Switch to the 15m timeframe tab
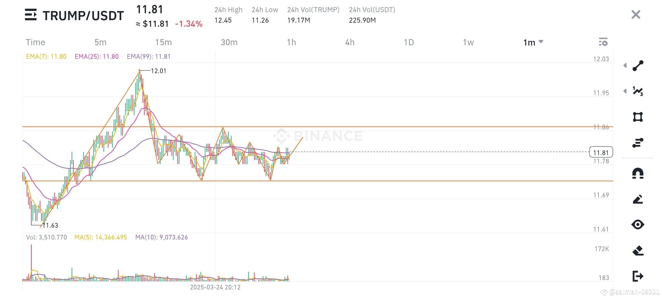 click(x=164, y=42)
